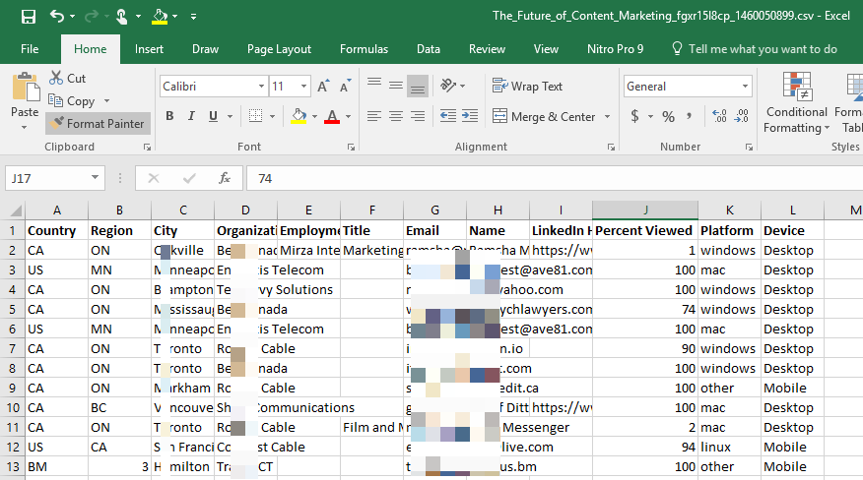The width and height of the screenshot is (863, 480).
Task: Click the linux cell in Platform column
Action: (729, 447)
